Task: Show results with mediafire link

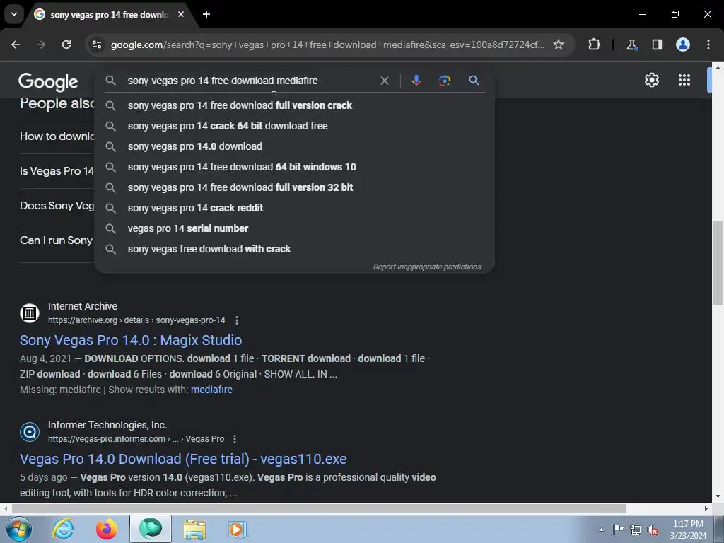Action: coord(211,390)
